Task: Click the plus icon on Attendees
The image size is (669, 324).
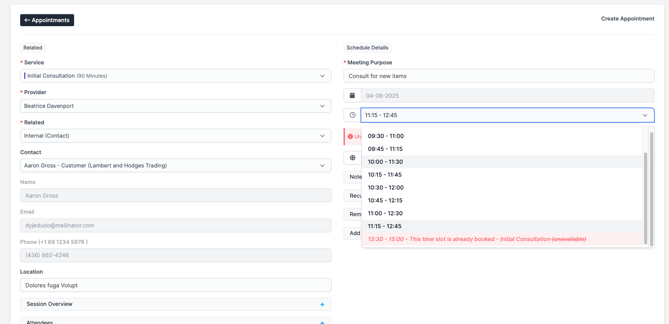Action: [x=322, y=322]
